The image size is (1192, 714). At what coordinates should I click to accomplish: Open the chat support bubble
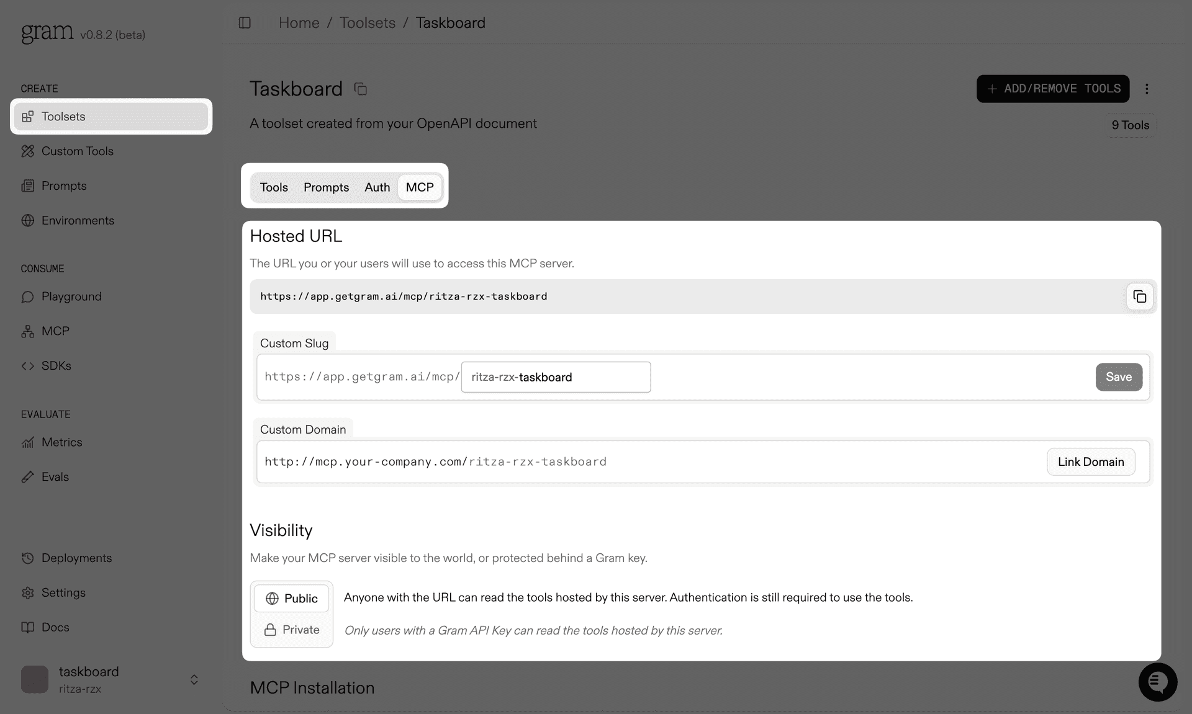point(1157,682)
